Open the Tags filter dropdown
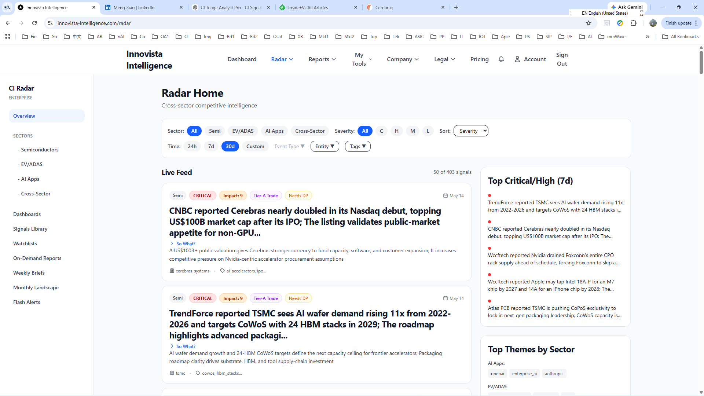 coord(357,146)
